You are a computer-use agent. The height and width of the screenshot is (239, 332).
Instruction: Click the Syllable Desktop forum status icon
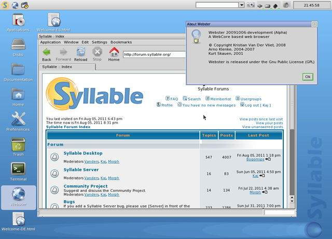(x=54, y=157)
